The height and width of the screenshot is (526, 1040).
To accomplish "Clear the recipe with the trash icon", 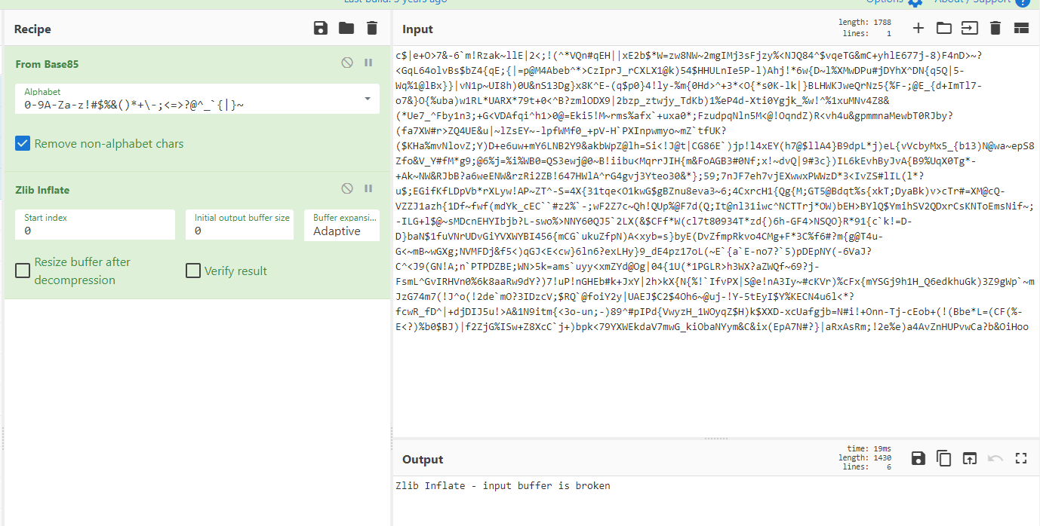I will [371, 29].
